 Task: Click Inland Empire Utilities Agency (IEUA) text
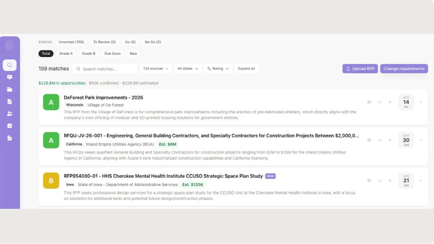(120, 144)
